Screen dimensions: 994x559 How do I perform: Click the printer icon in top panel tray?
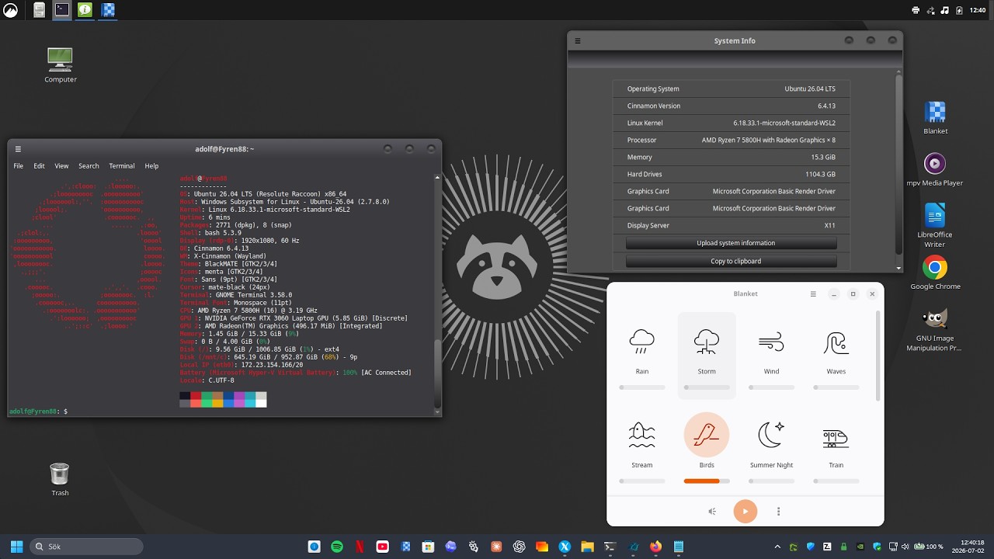(x=916, y=10)
